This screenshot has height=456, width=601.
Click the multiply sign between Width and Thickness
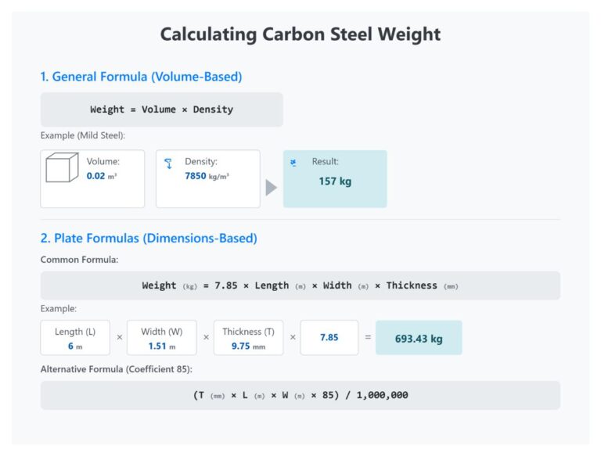207,337
